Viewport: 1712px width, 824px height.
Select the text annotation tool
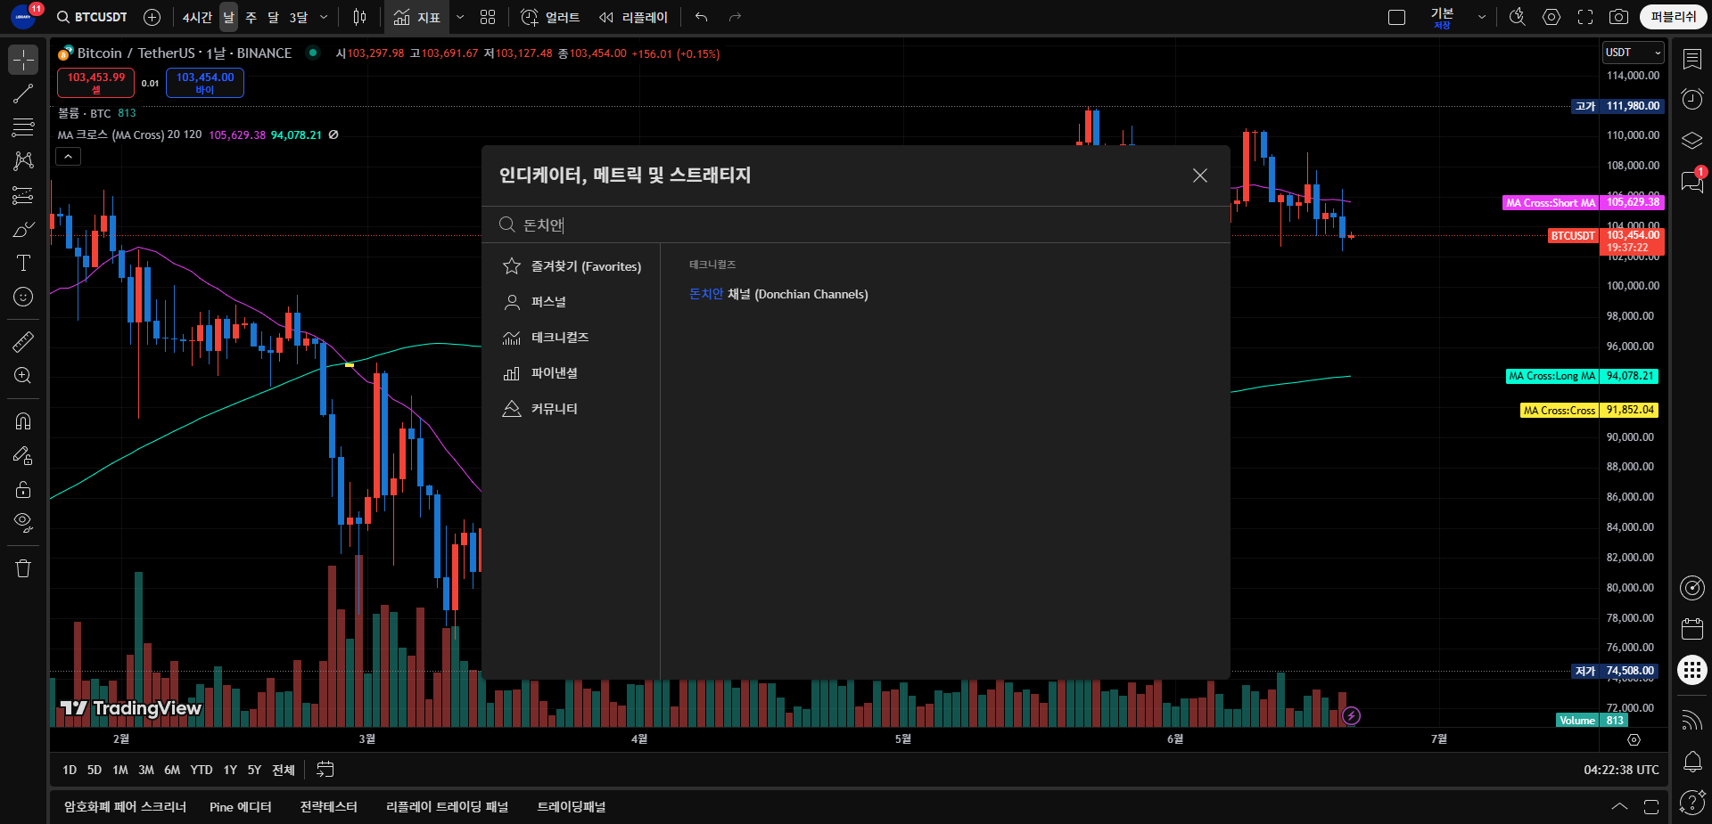pos(23,263)
